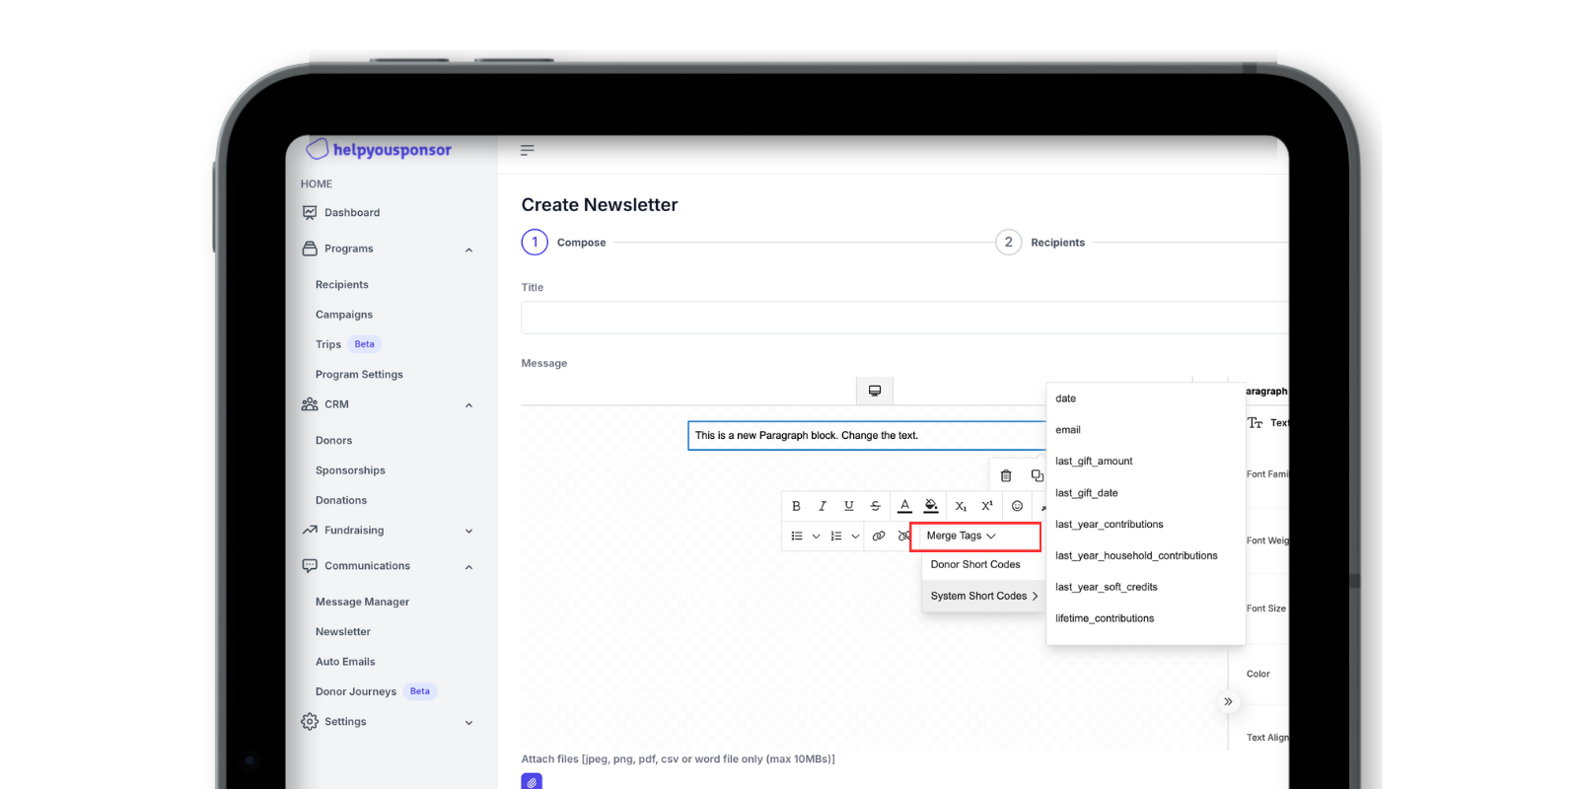Click the newsletter Title input field
The height and width of the screenshot is (789, 1578).
902,319
